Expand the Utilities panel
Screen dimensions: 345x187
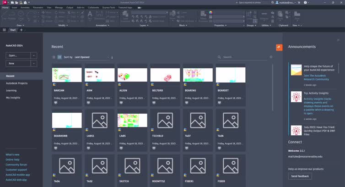click(x=266, y=25)
